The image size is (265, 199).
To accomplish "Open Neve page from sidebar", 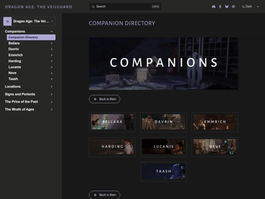I will (12, 73).
